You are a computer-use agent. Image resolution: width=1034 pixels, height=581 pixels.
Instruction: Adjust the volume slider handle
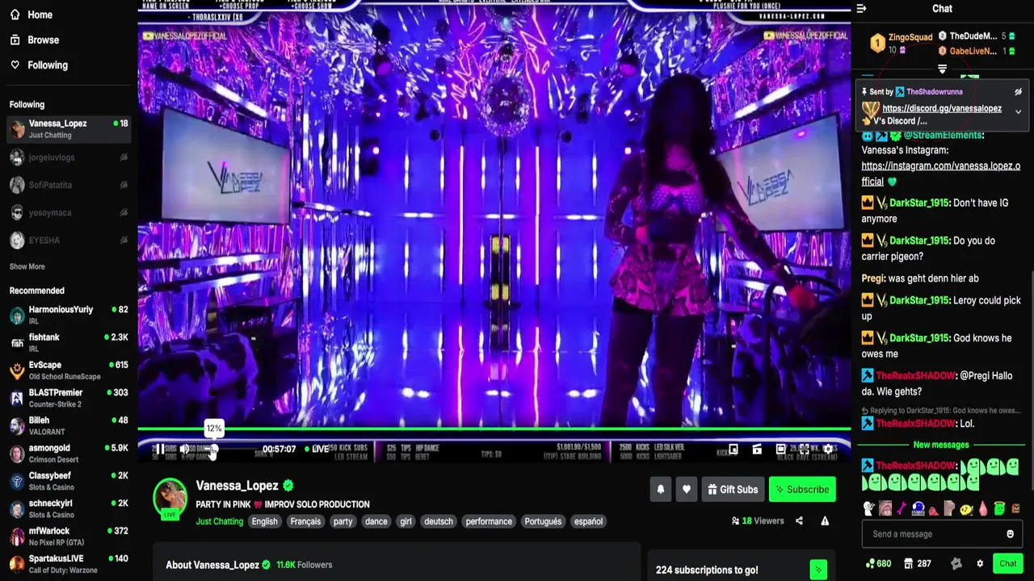coord(213,449)
